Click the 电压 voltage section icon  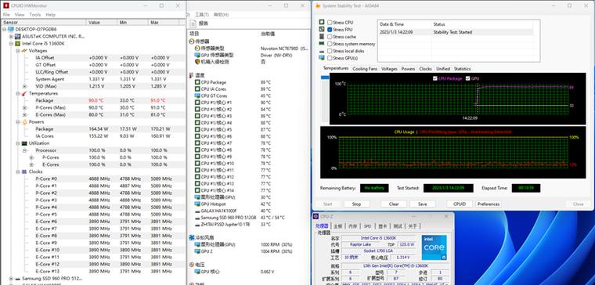tap(192, 265)
